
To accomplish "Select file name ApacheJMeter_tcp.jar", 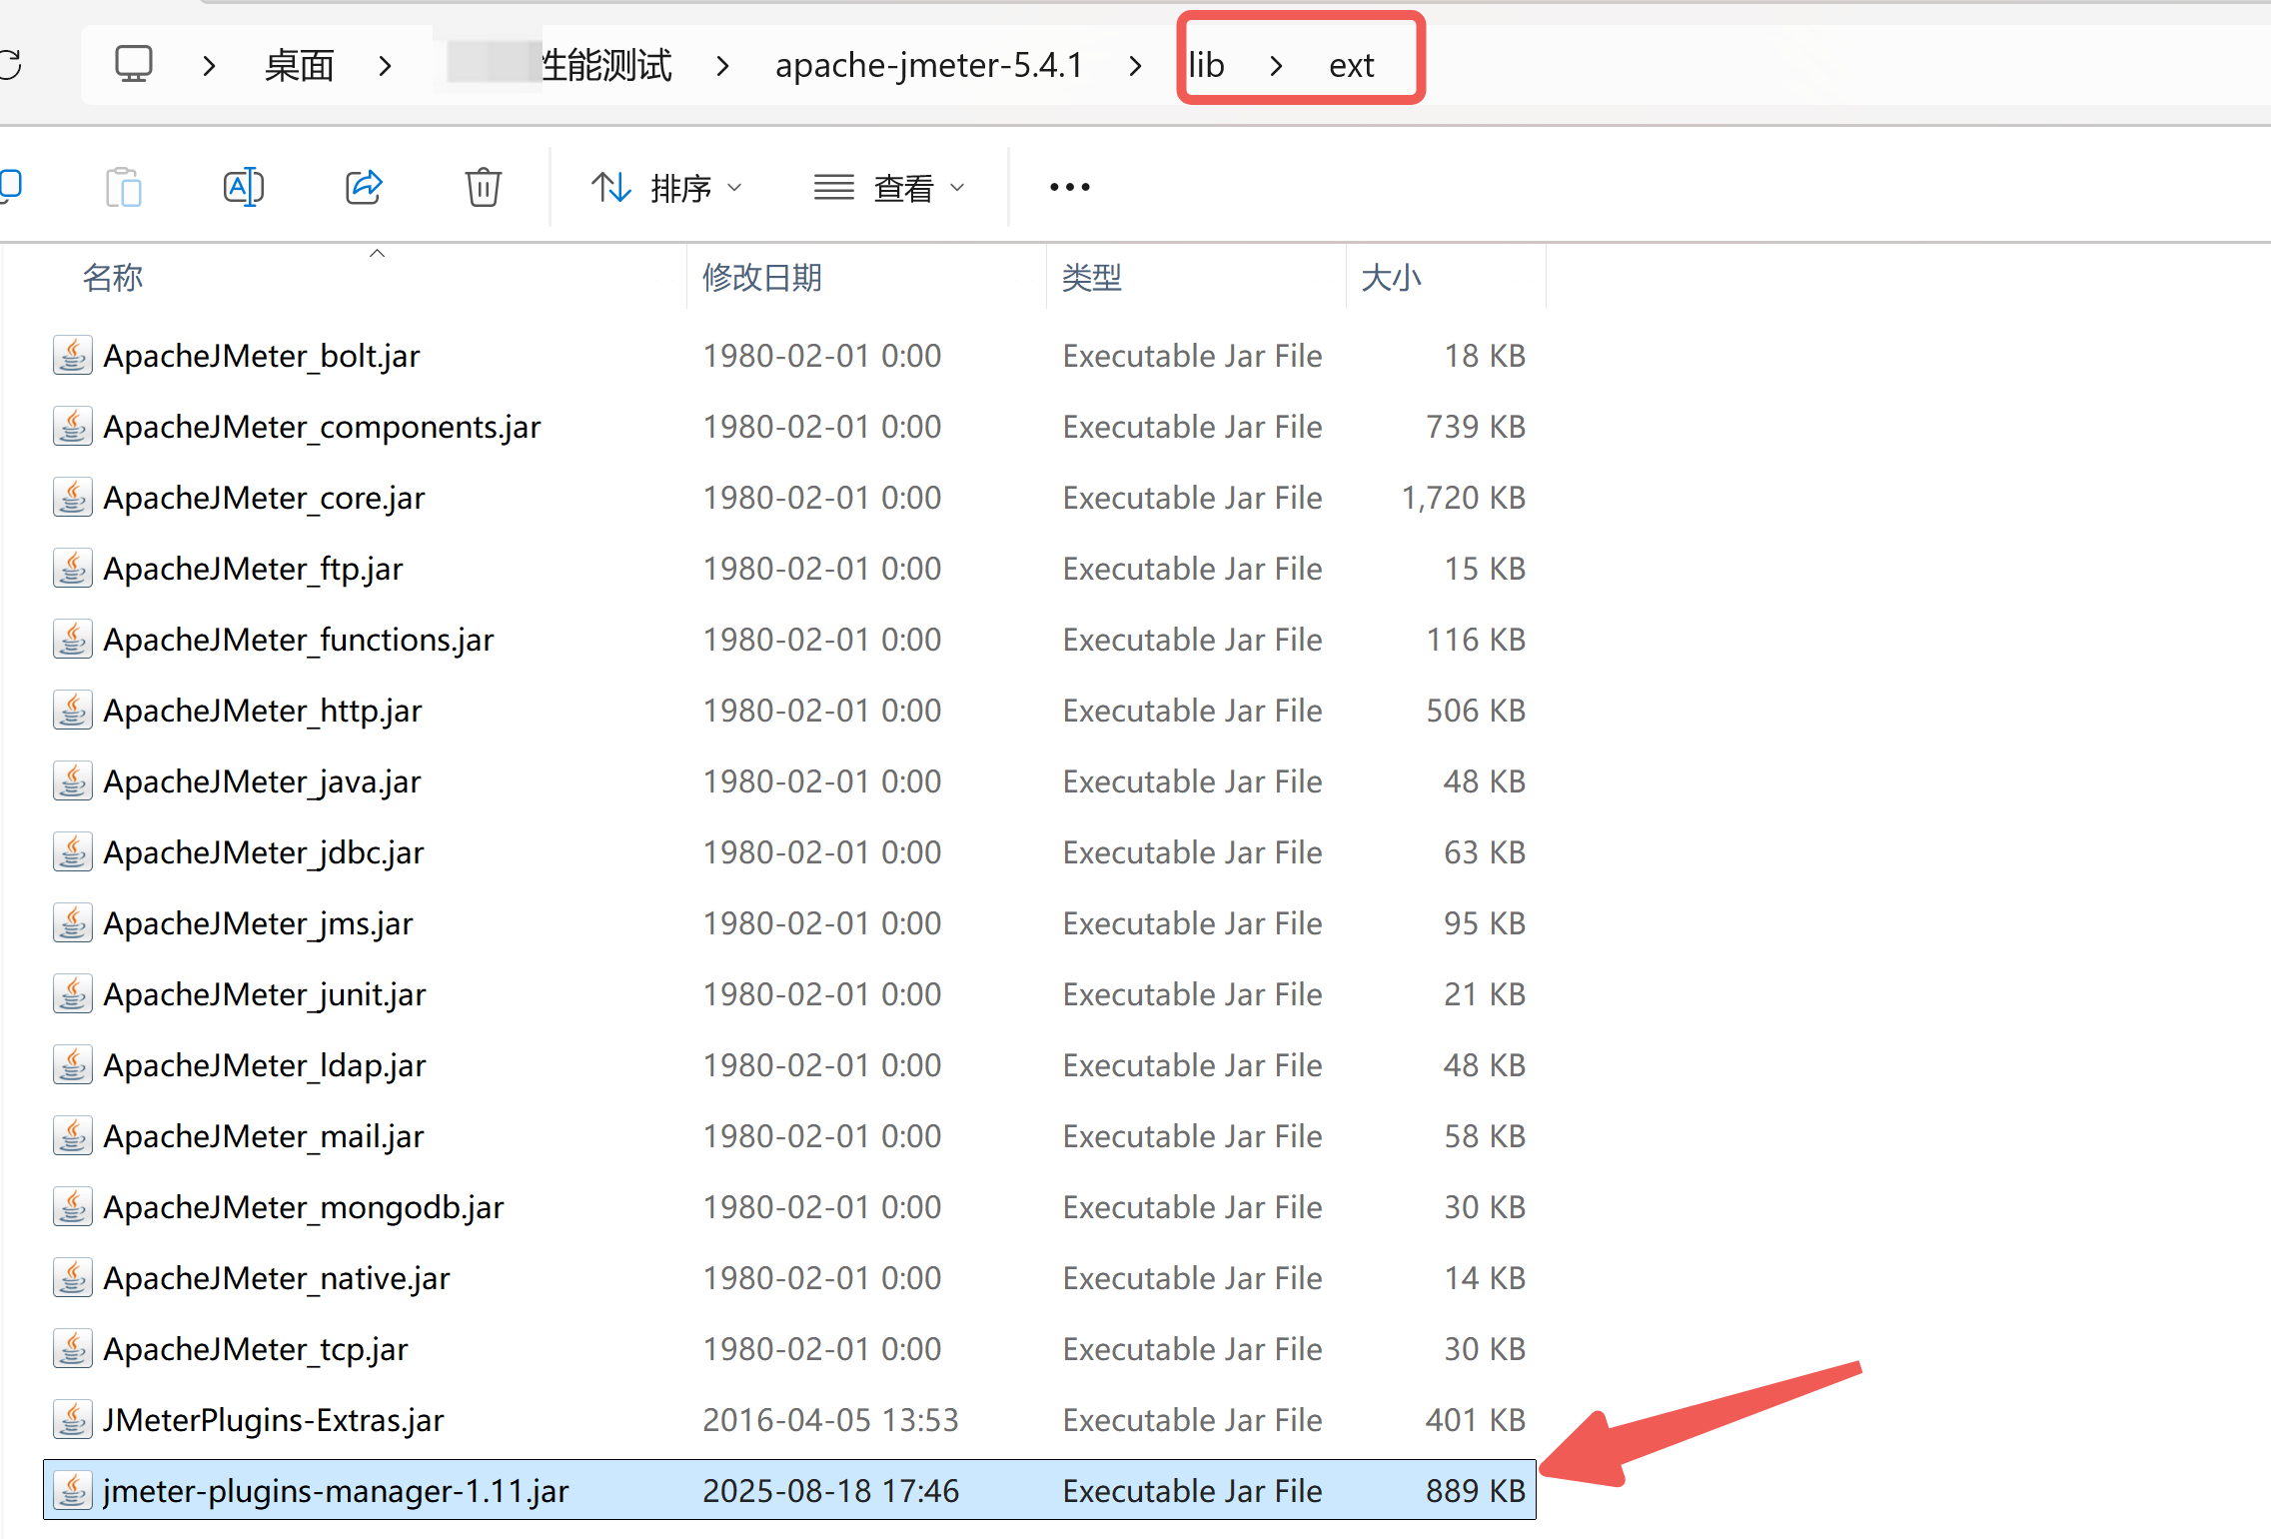I will tap(256, 1349).
